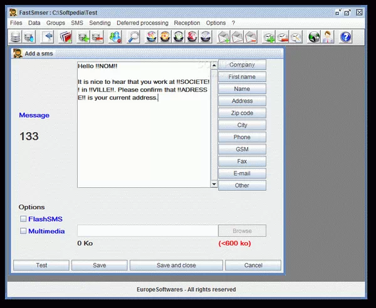
Task: Click the multimedia file path field
Action: (147, 231)
